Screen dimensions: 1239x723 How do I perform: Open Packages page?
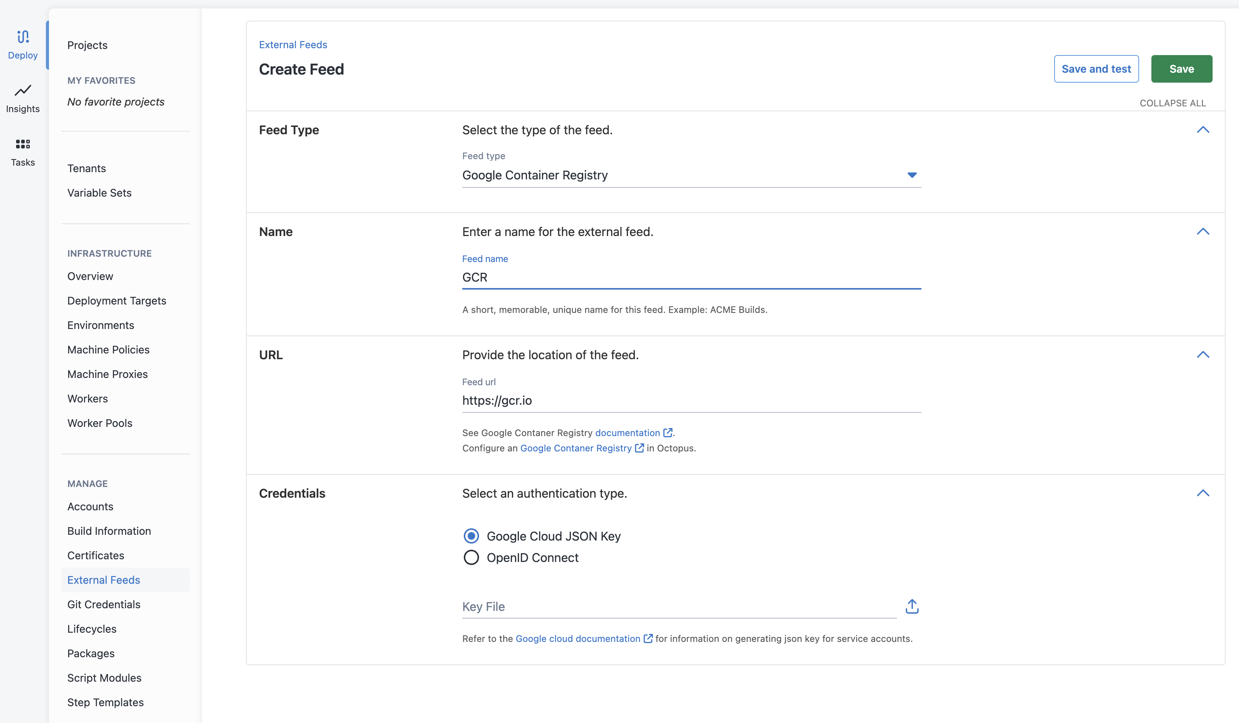91,653
